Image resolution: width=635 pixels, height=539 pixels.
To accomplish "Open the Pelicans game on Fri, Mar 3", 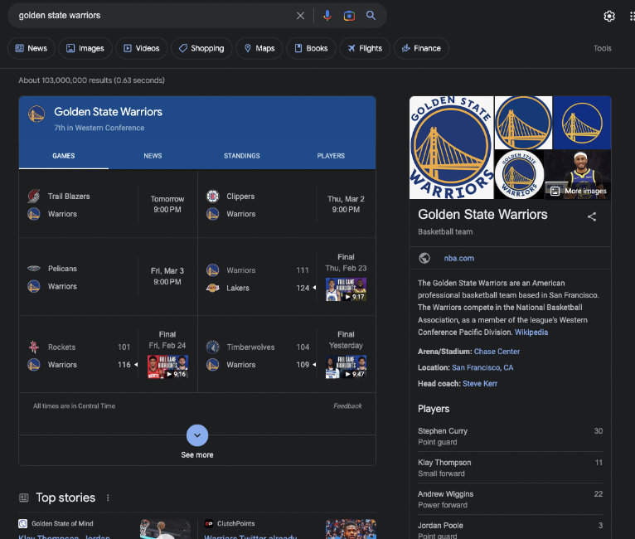I will pos(108,277).
